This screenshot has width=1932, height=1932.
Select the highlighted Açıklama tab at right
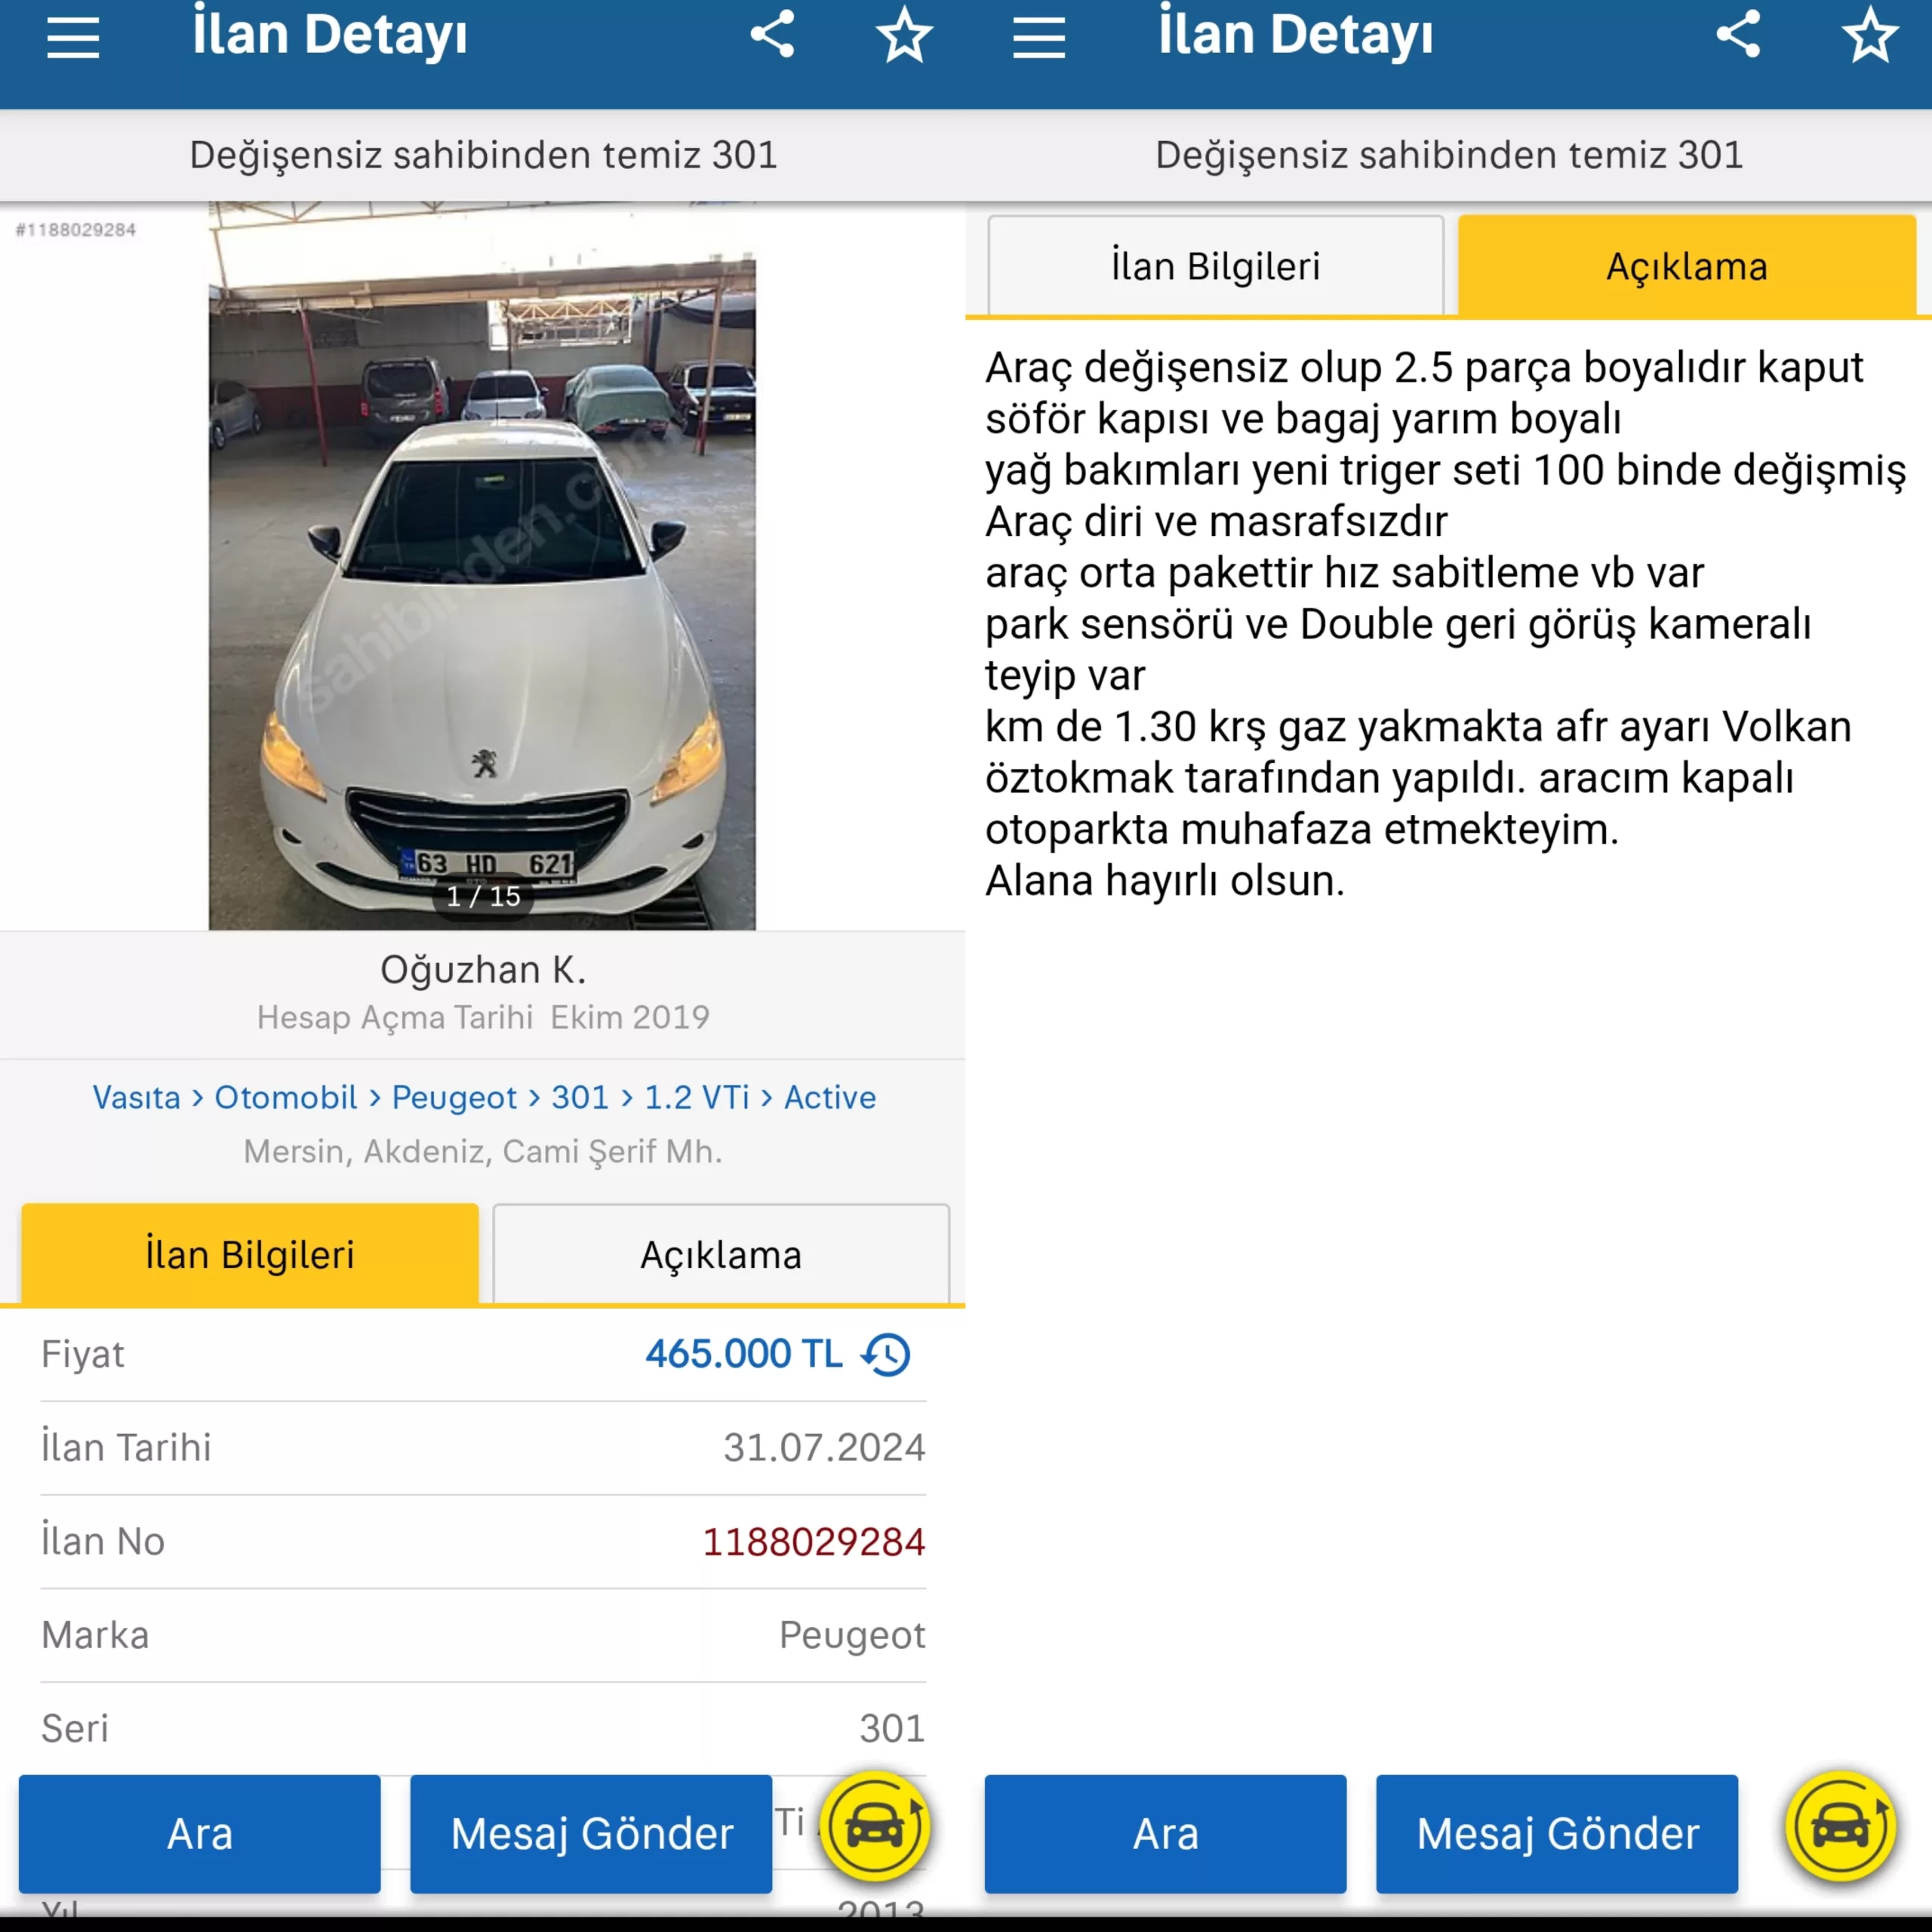pos(1687,266)
